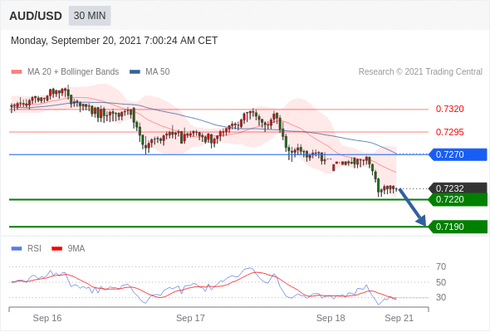
Task: Click the date and time heading text
Action: (114, 41)
